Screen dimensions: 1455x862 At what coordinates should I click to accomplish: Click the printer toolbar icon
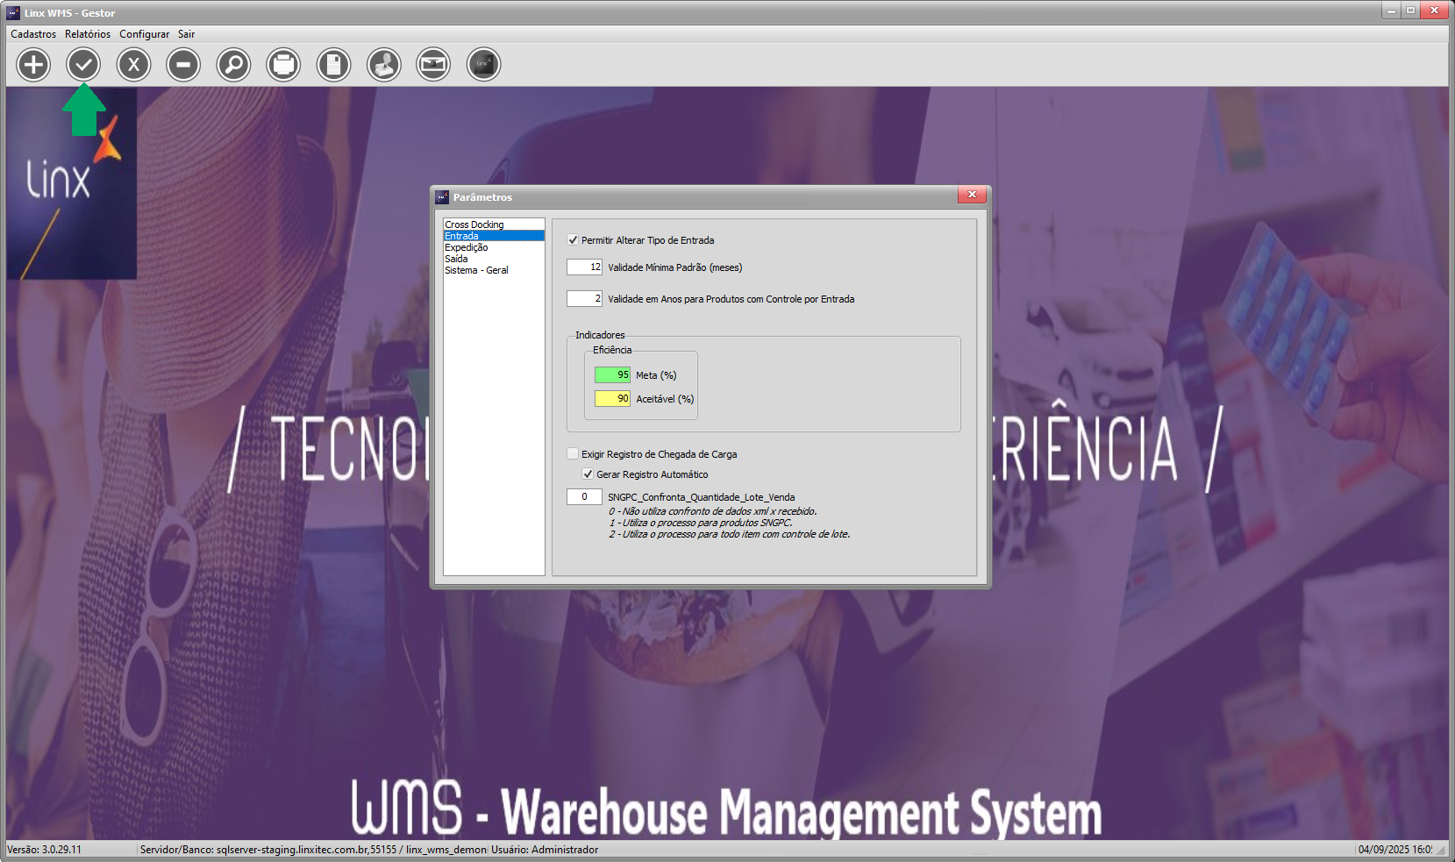coord(283,64)
